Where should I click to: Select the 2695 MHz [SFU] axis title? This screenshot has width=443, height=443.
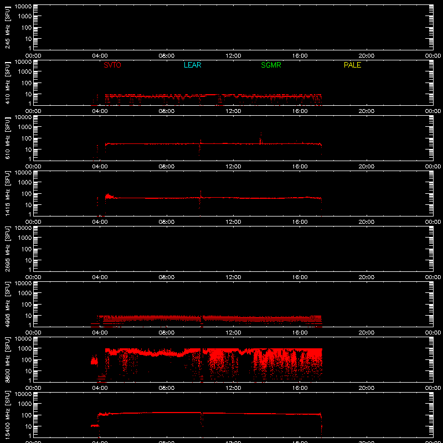coord(8,249)
